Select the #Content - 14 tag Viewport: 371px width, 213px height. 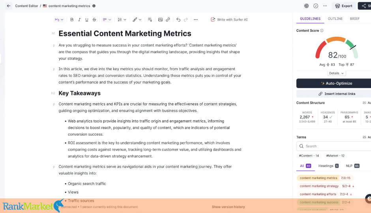(309, 155)
